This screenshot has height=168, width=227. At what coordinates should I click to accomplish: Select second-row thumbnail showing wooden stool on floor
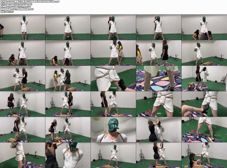click(x=204, y=53)
